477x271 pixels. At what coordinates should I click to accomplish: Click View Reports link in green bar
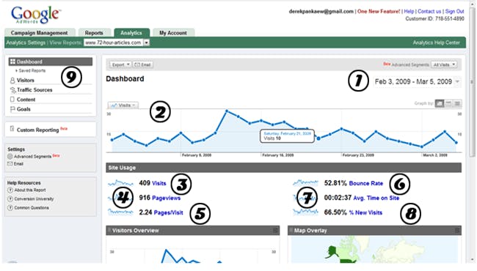pyautogui.click(x=65, y=42)
